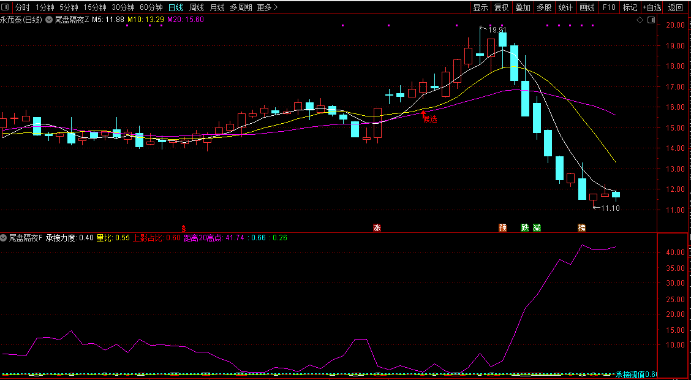691x380 pixels.
Task: Click the 统计 statistics button
Action: pos(566,7)
